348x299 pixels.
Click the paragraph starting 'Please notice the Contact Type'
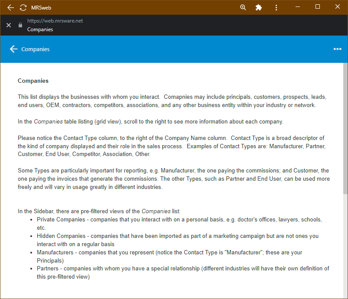tap(172, 146)
